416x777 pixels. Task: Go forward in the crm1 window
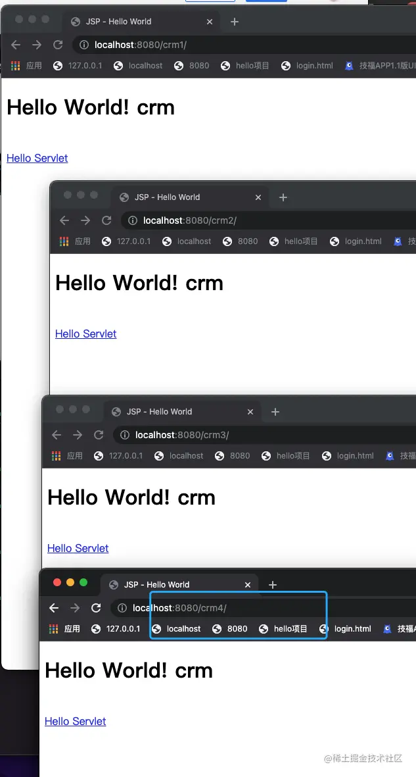[37, 45]
